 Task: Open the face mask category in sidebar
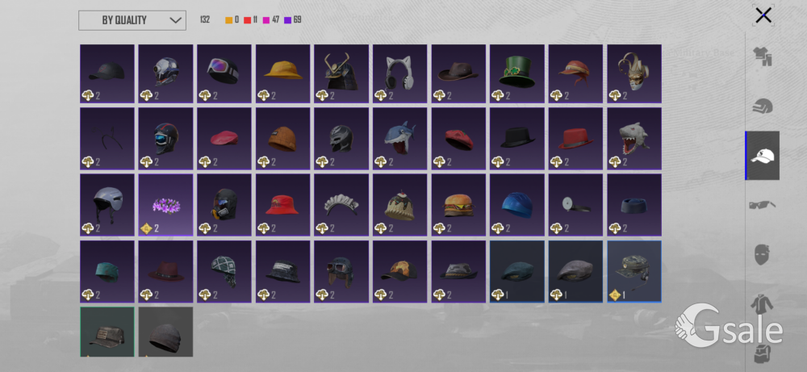point(762,255)
